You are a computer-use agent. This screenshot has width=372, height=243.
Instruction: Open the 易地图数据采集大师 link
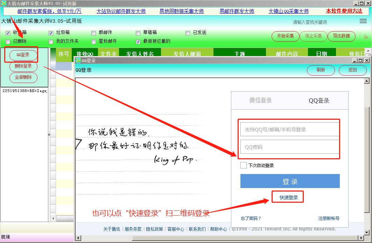[182, 11]
